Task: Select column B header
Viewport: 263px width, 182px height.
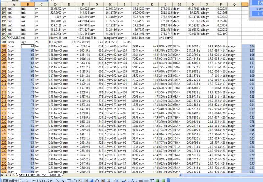Action: (28, 4)
